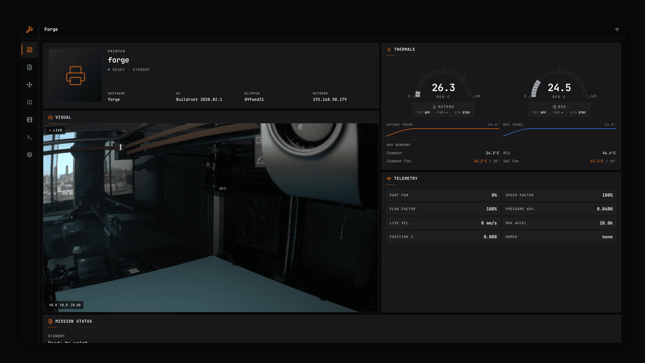Click the VISUAL panel heading
The width and height of the screenshot is (645, 363).
click(63, 117)
